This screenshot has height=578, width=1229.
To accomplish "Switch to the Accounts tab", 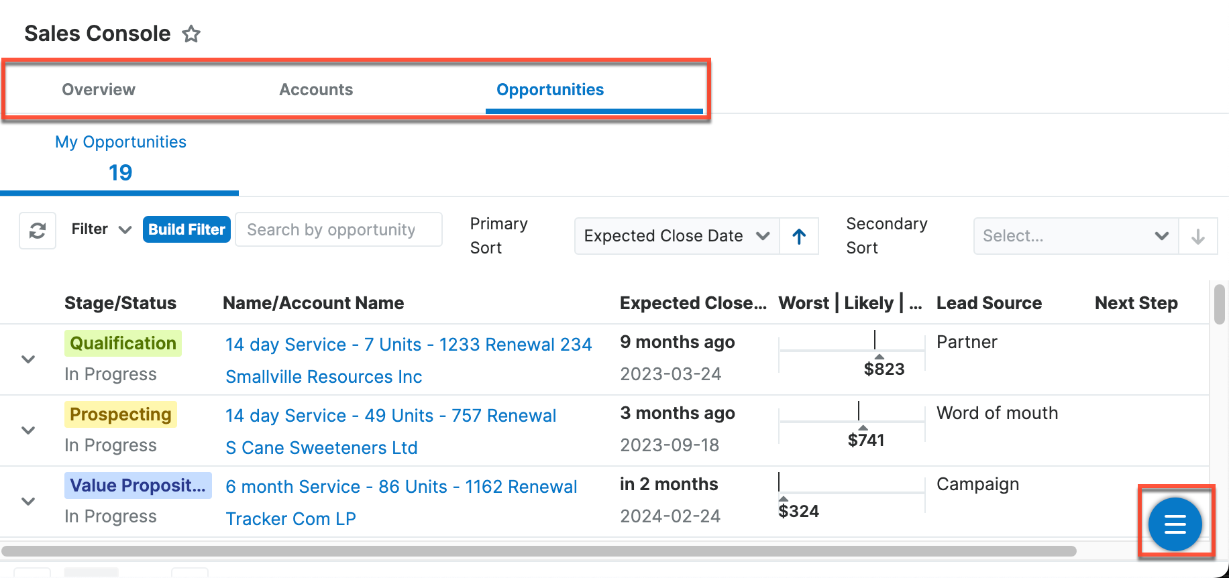I will (x=316, y=89).
